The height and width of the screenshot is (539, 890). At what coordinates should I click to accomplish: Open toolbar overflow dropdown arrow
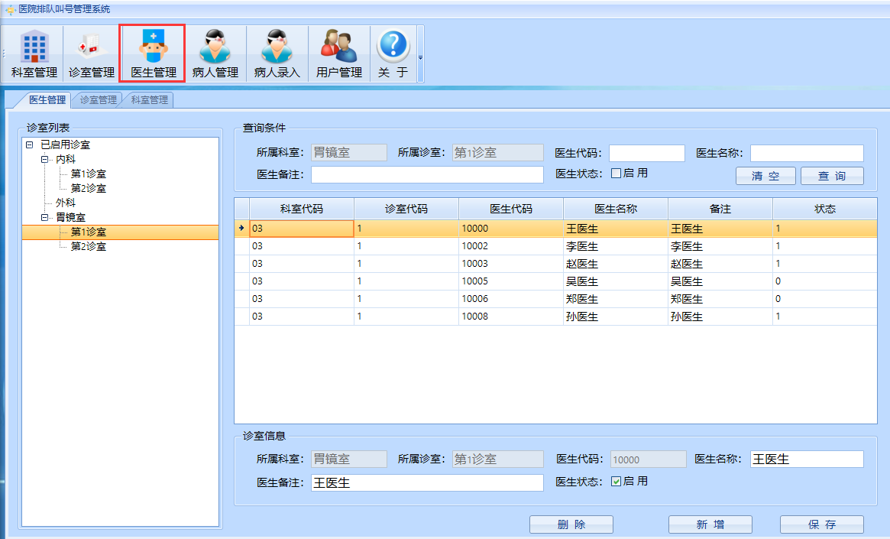421,57
